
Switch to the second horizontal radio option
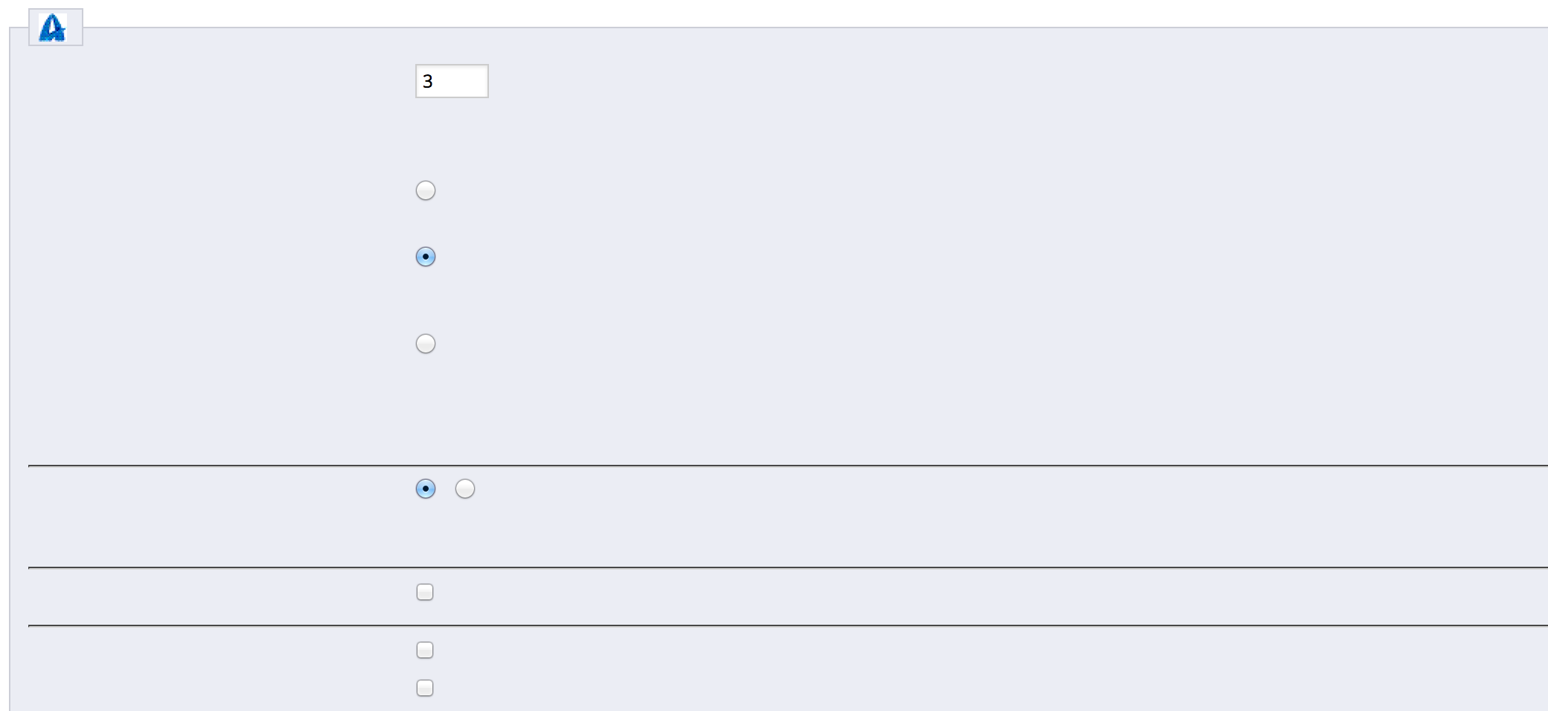pyautogui.click(x=465, y=489)
